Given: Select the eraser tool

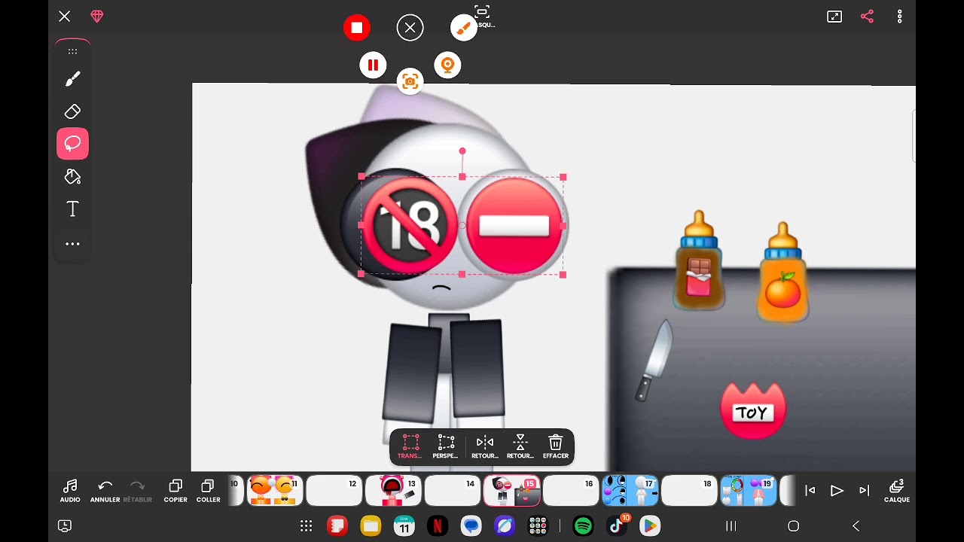Looking at the screenshot, I should coord(72,111).
